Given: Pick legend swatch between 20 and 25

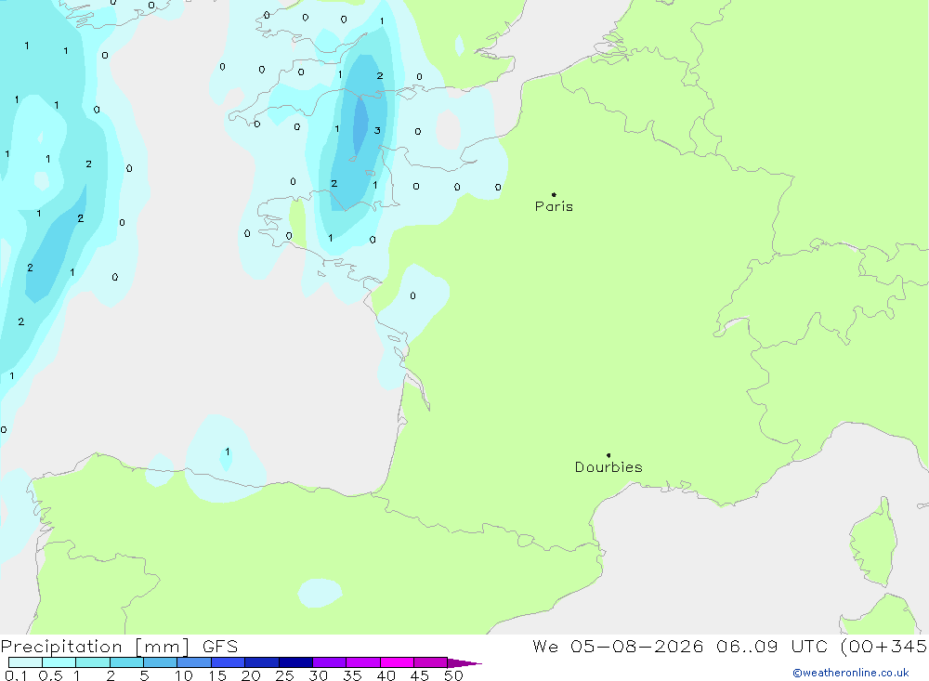Looking at the screenshot, I should tap(262, 662).
